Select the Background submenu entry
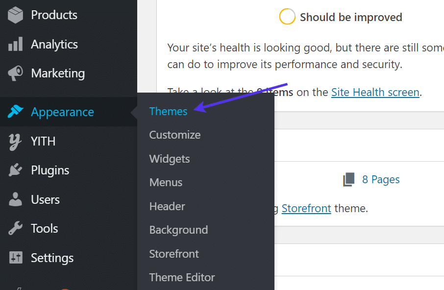This screenshot has width=444, height=290. point(178,230)
